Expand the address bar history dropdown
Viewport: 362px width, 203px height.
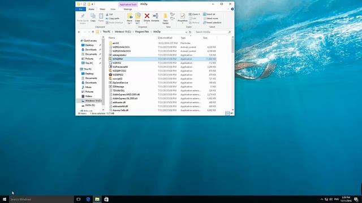[186, 32]
